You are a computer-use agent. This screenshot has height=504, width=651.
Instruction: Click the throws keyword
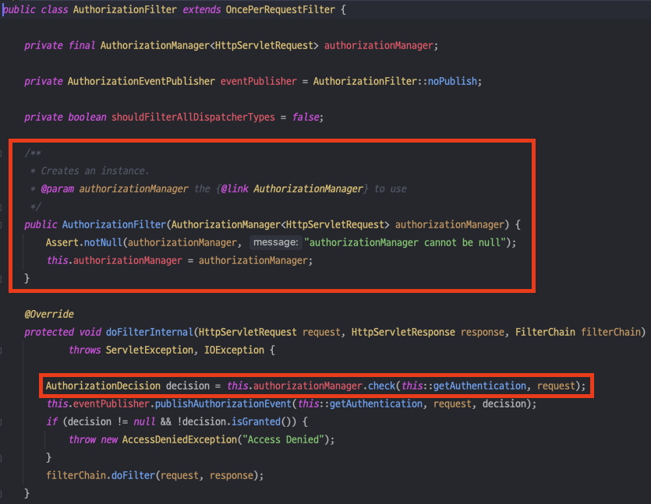tap(85, 350)
